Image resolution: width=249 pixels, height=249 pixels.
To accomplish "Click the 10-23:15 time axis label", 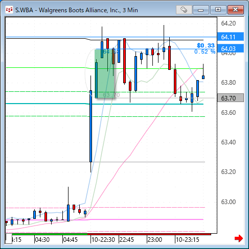I will pyautogui.click(x=188, y=240).
